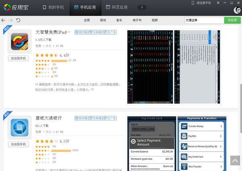Image resolution: width=242 pixels, height=171 pixels.
Task: Click 无病毒 badge for 大智慧
Action: click(x=96, y=32)
